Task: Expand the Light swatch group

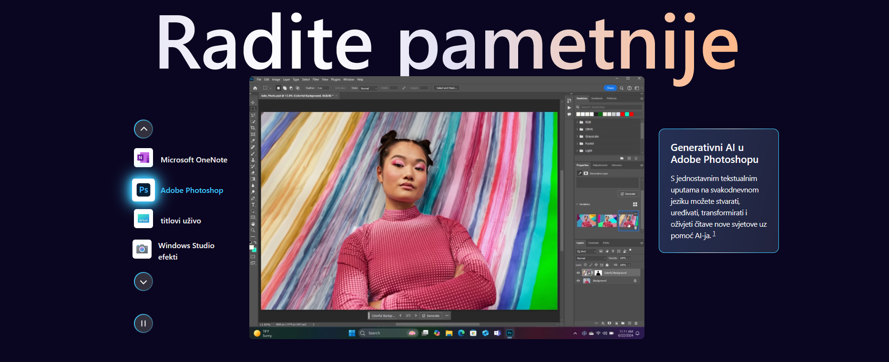Action: (577, 151)
